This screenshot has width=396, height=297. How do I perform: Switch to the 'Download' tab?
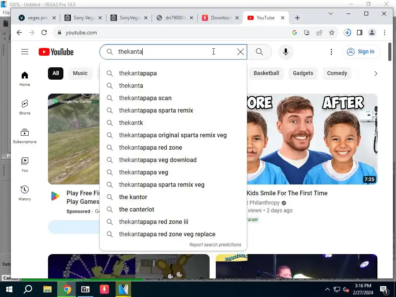point(221,18)
